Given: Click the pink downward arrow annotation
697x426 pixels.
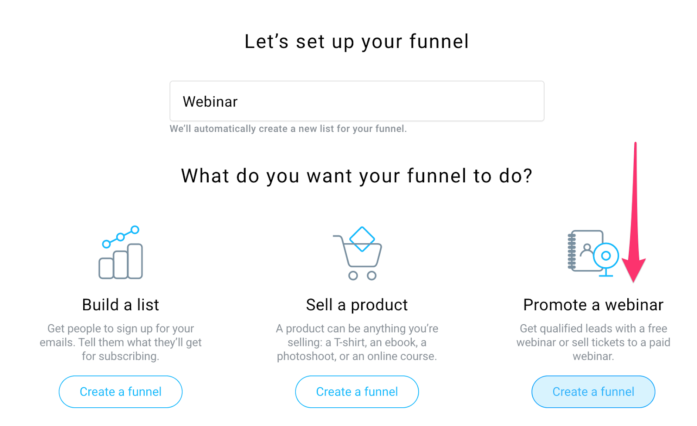Looking at the screenshot, I should pos(634,212).
